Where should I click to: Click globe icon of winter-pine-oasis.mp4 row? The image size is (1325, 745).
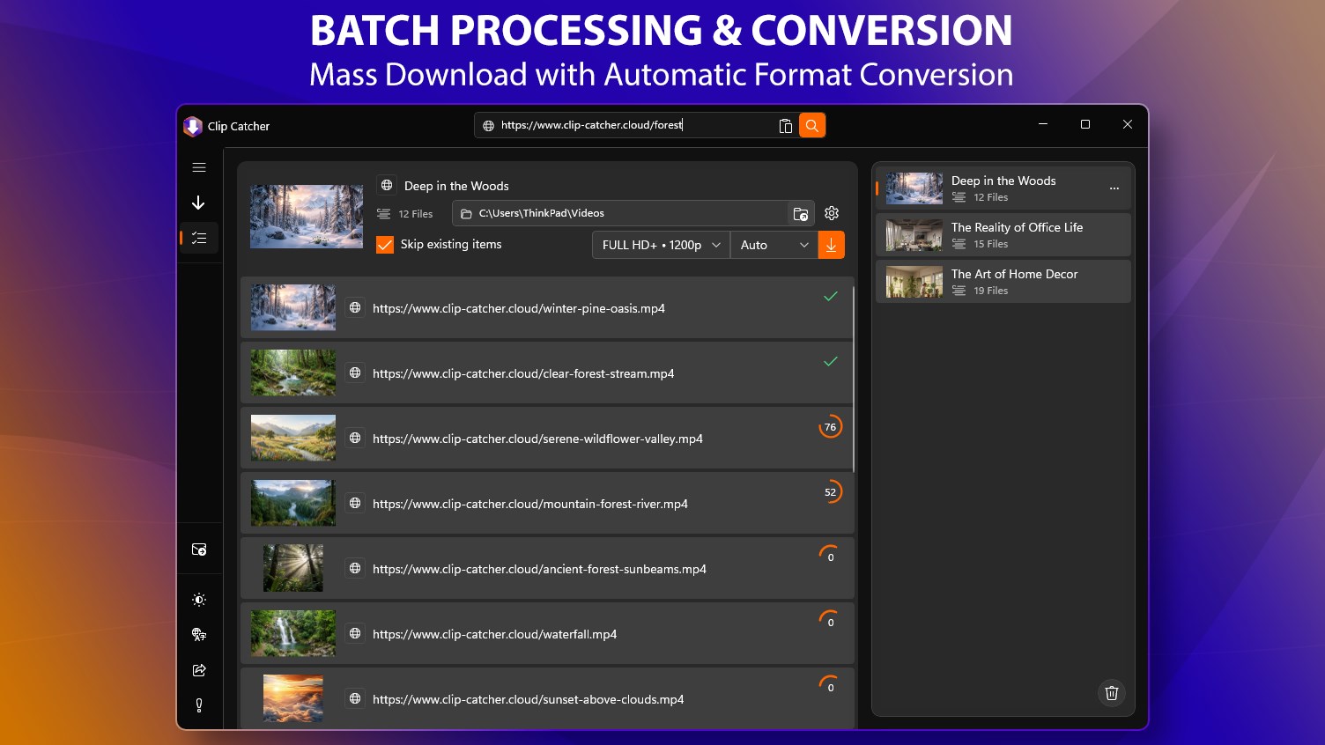[355, 307]
